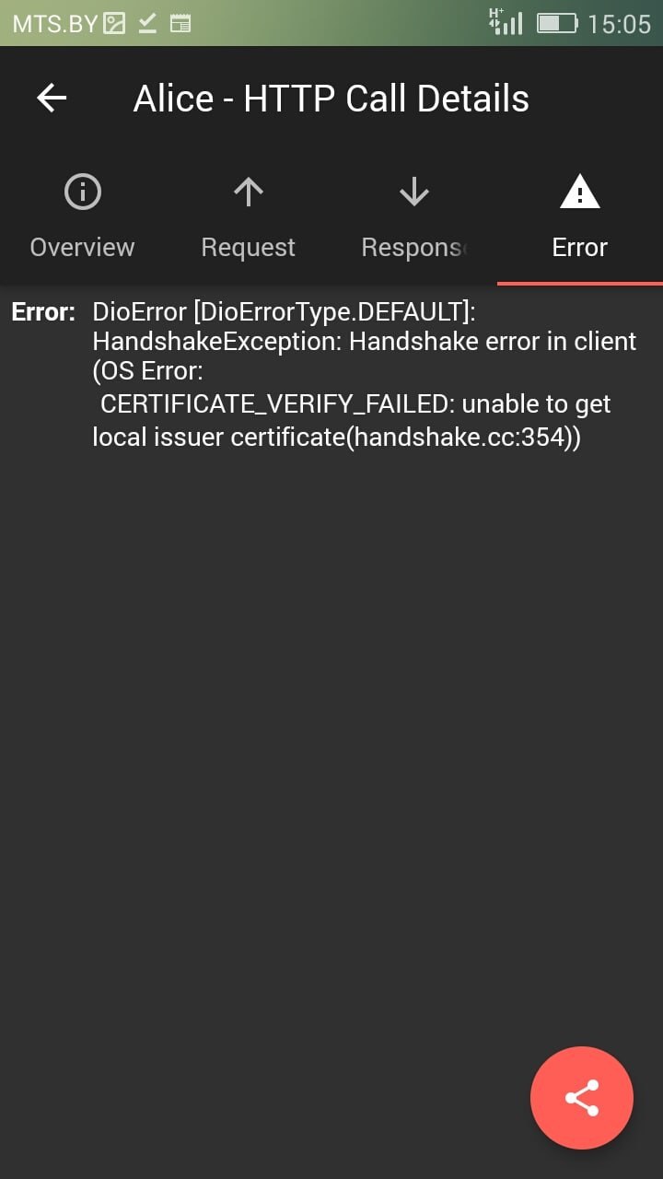Tap the signal strength bars icon

[506, 22]
